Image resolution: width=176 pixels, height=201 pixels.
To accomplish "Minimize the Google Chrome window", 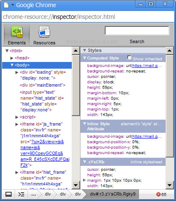I will (x=141, y=4).
